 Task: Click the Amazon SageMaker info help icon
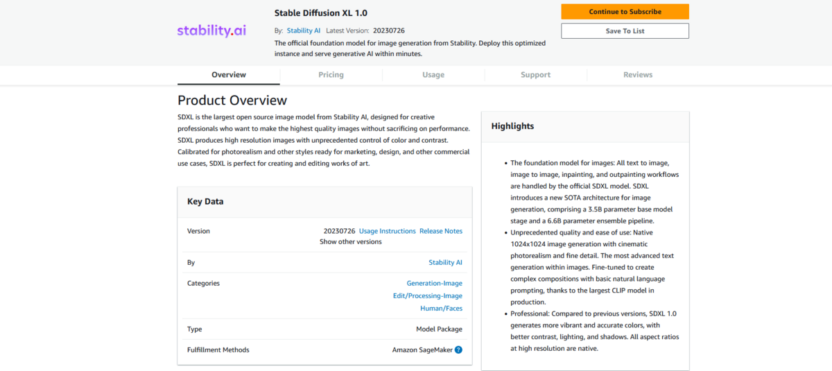tap(458, 350)
